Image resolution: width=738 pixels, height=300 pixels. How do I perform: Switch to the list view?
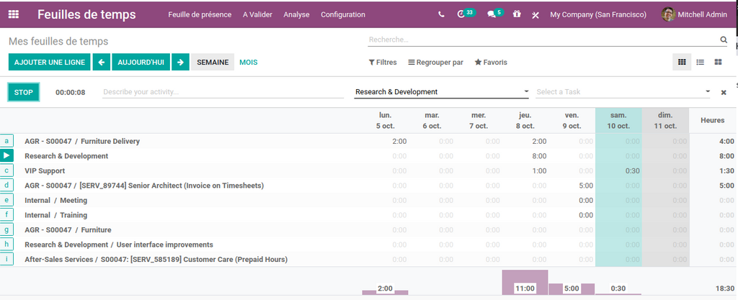point(700,63)
